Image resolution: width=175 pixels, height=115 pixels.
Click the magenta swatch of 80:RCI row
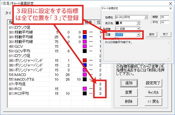pos(85,89)
